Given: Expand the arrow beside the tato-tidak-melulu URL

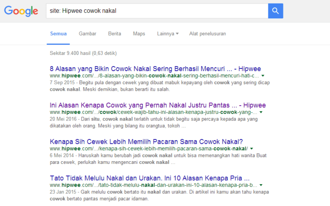Looking at the screenshot, I should pos(261,185).
